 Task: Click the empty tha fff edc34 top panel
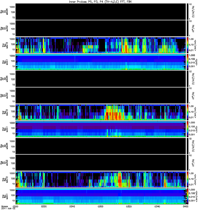click(101, 12)
